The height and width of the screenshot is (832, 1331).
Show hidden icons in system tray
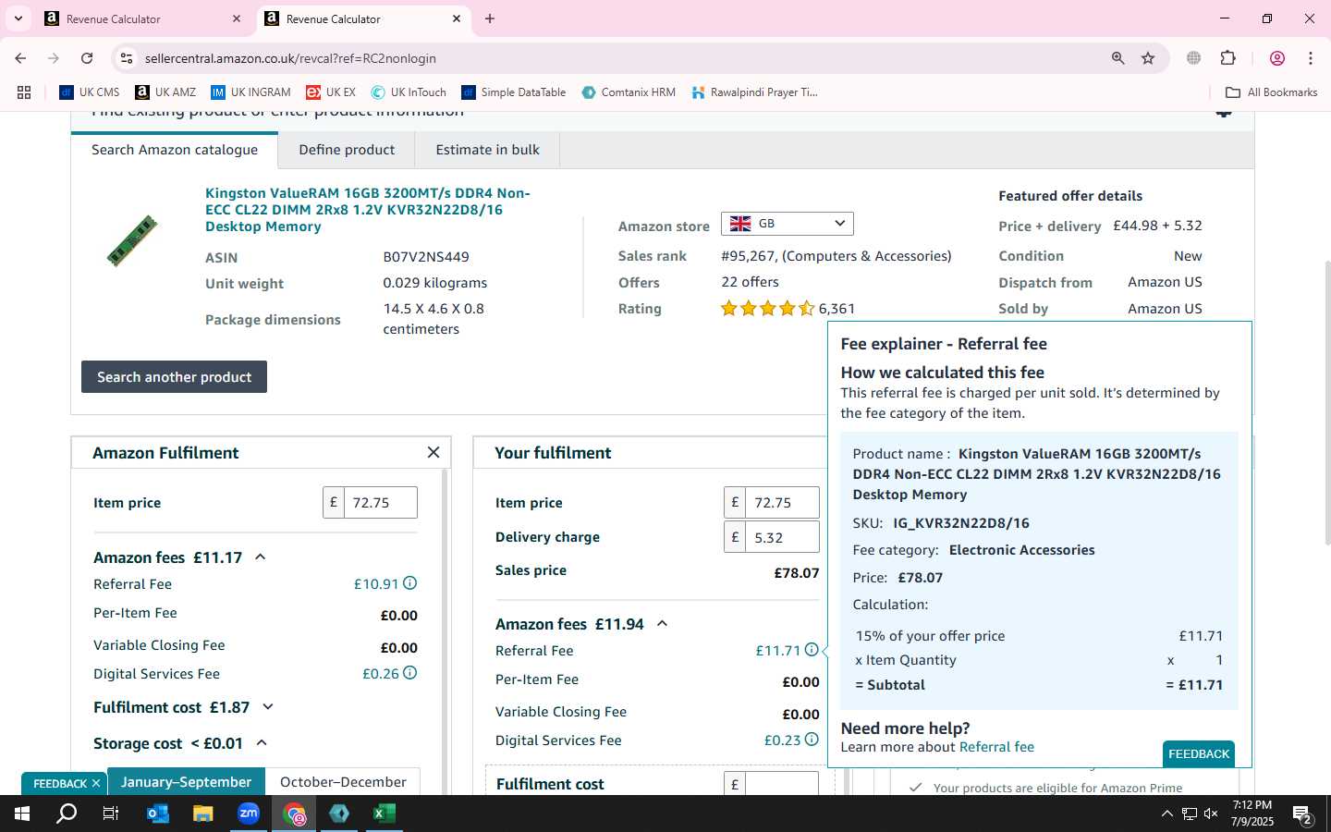pos(1166,814)
